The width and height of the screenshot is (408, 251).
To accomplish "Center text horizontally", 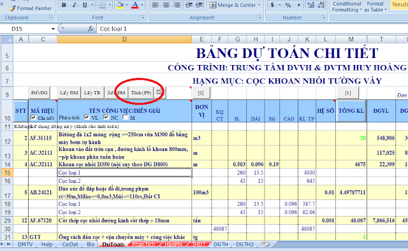I will click(x=166, y=5).
